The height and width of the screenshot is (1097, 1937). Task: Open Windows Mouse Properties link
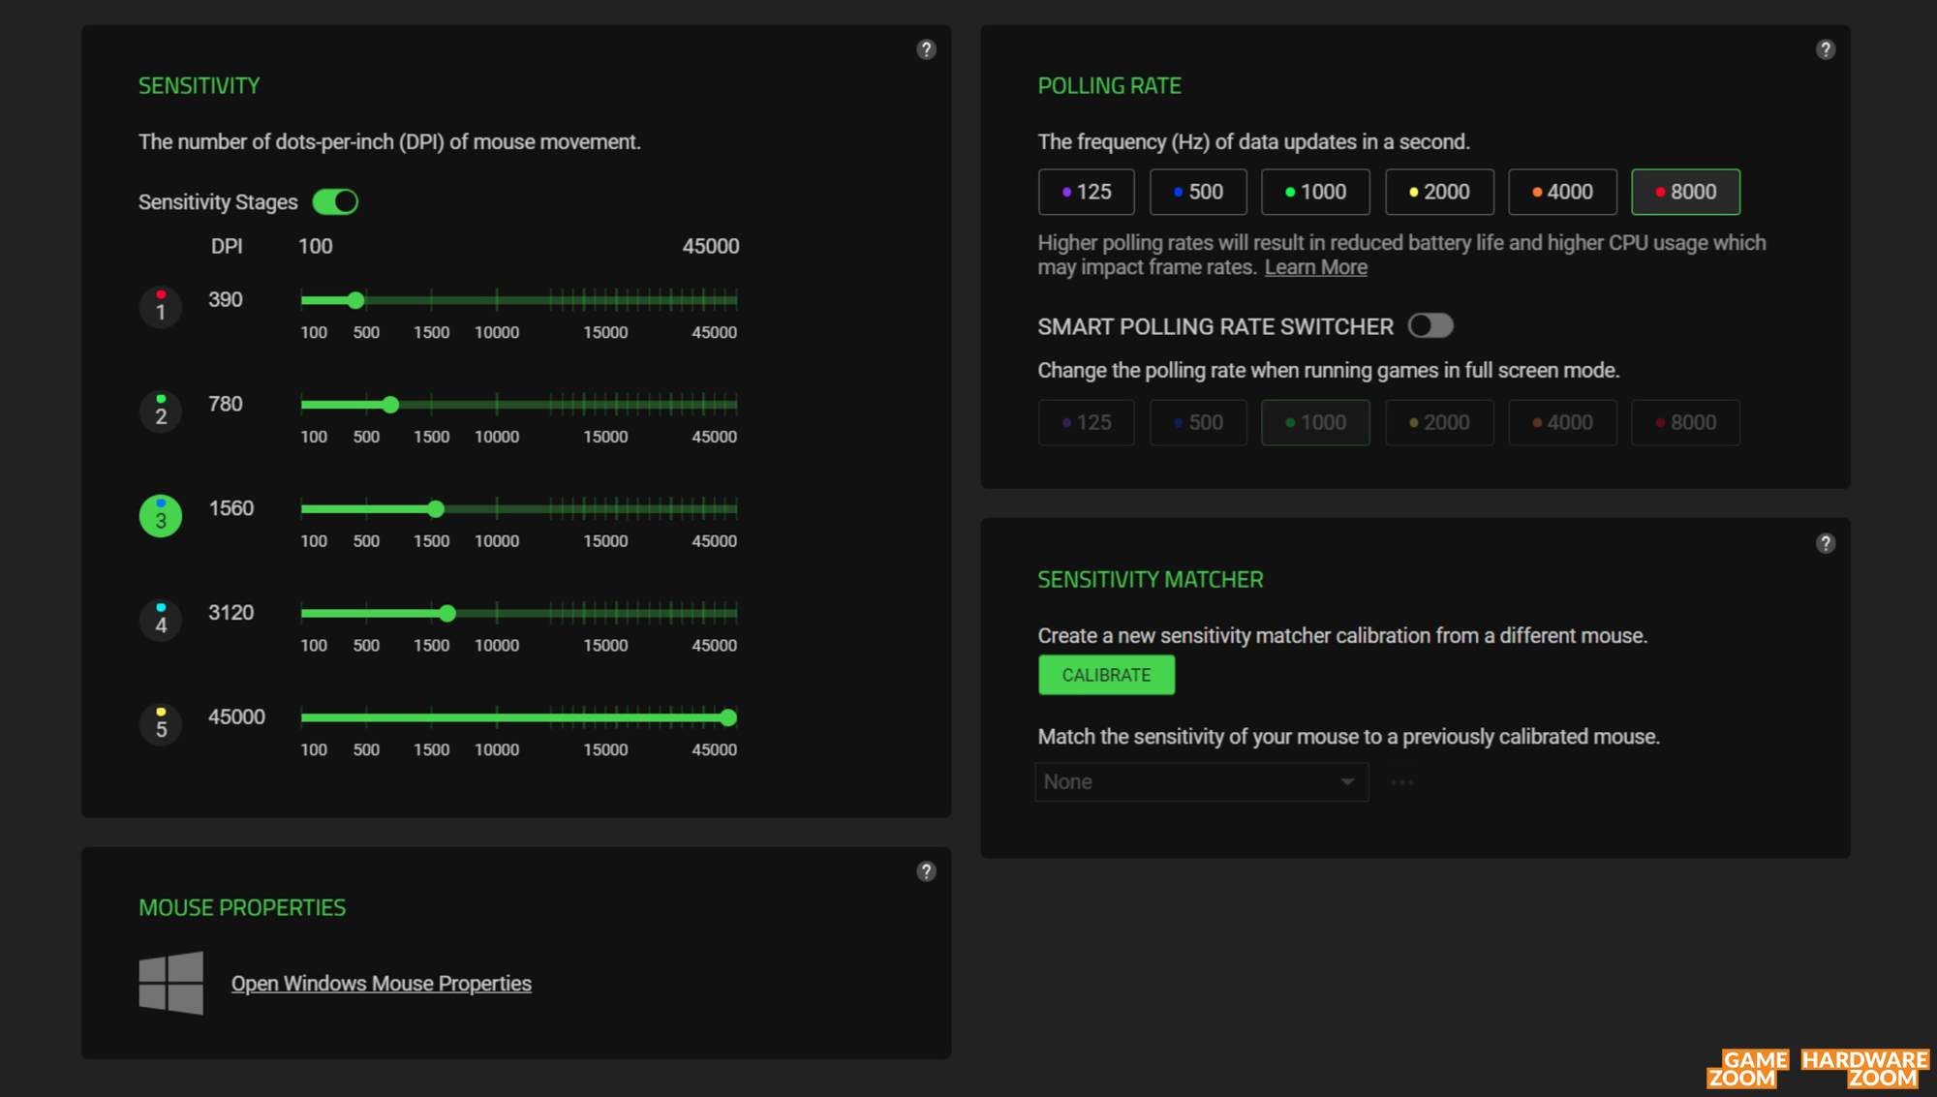tap(381, 984)
